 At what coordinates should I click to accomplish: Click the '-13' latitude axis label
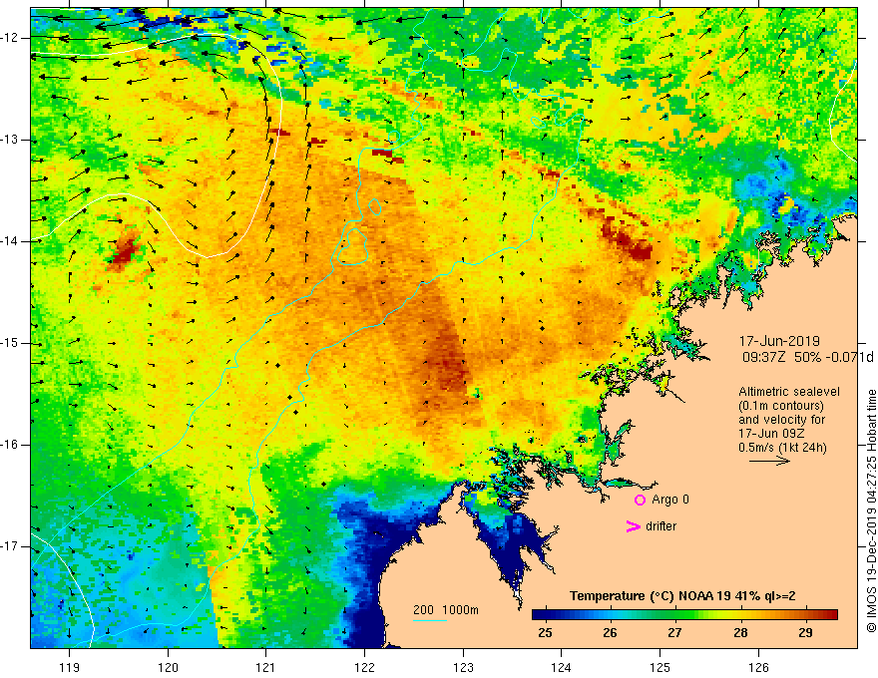pyautogui.click(x=10, y=140)
